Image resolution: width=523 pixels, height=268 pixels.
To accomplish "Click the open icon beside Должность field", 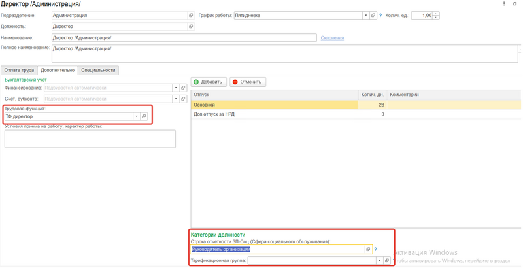I will tap(191, 27).
